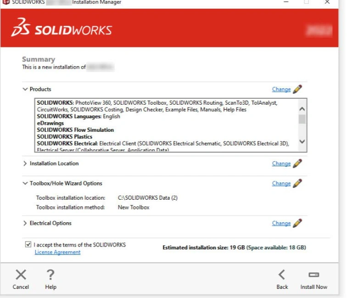Expand the Electrical Options section

click(x=25, y=223)
